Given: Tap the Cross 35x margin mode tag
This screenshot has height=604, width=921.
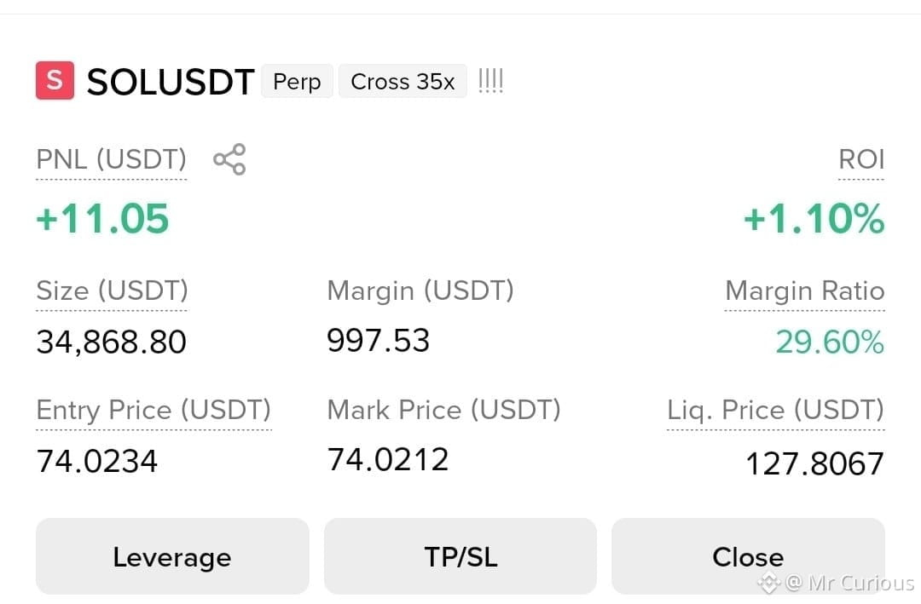Looking at the screenshot, I should pyautogui.click(x=403, y=82).
